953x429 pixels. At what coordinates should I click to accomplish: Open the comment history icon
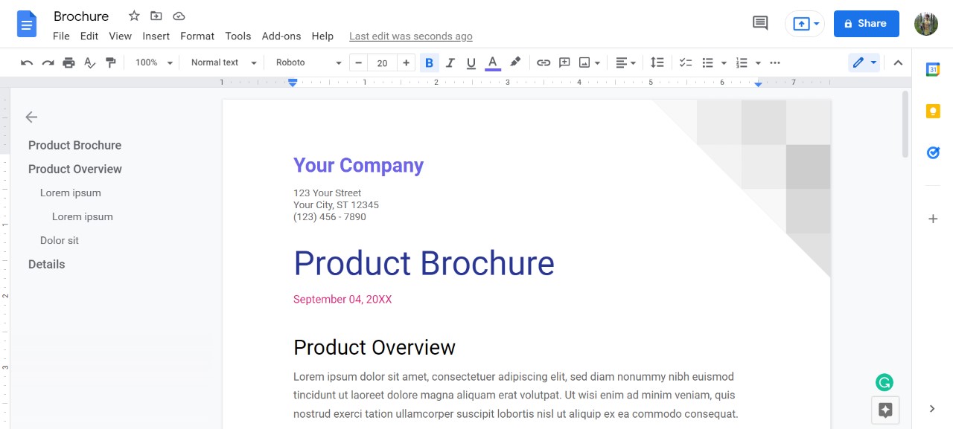pos(760,23)
